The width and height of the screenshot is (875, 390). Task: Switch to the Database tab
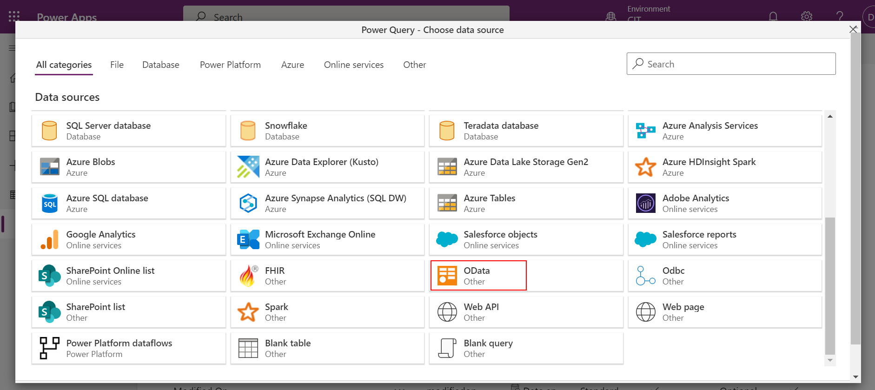(x=160, y=65)
